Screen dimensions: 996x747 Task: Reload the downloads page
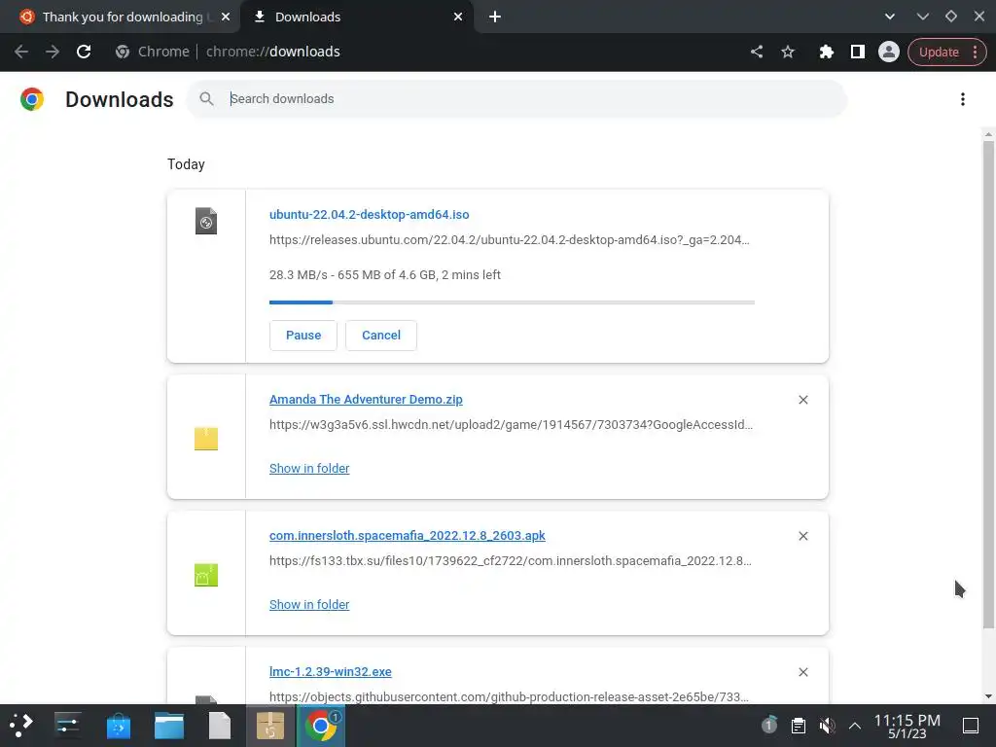(84, 52)
